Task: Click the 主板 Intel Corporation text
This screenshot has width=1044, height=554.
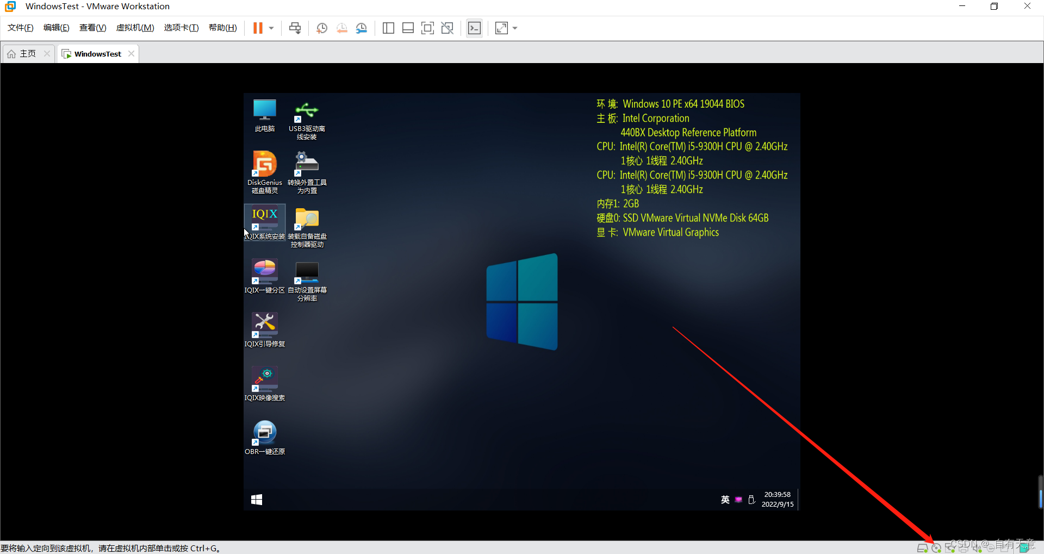Action: [x=643, y=119]
